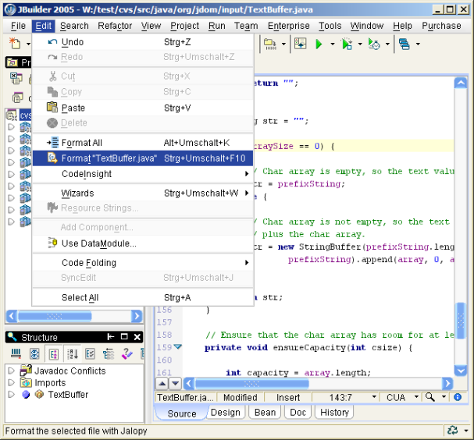Open the Code Folding submenu
The height and width of the screenshot is (440, 474).
pos(142,263)
